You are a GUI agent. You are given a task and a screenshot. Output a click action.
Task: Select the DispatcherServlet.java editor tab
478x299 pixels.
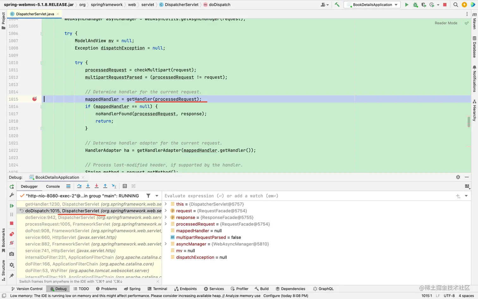pos(35,14)
